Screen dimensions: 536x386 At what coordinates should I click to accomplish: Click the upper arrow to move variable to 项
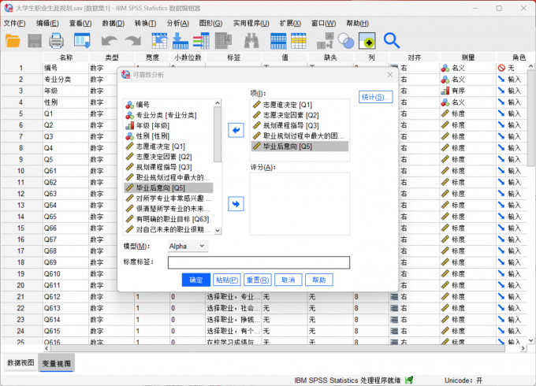tap(236, 130)
